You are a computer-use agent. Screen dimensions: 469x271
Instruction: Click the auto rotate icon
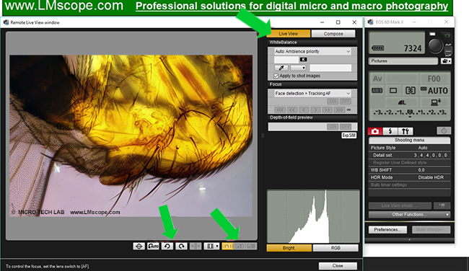coord(153,246)
